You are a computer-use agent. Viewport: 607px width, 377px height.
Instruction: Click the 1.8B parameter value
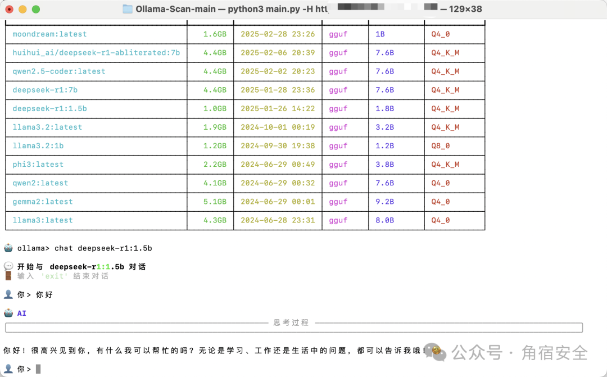[384, 108]
